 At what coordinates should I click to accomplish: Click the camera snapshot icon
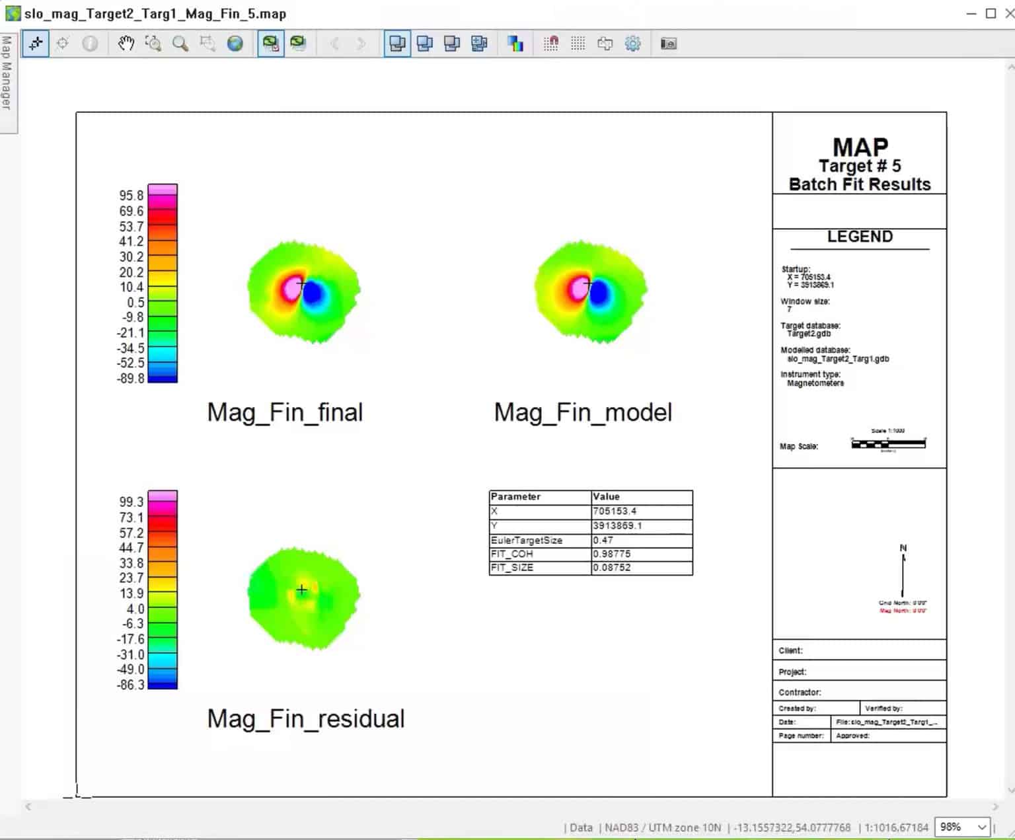pyautogui.click(x=669, y=43)
